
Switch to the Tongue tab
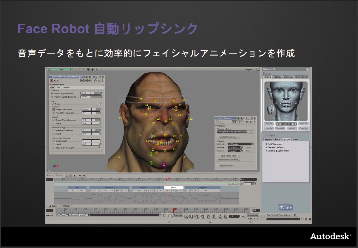pos(66,88)
